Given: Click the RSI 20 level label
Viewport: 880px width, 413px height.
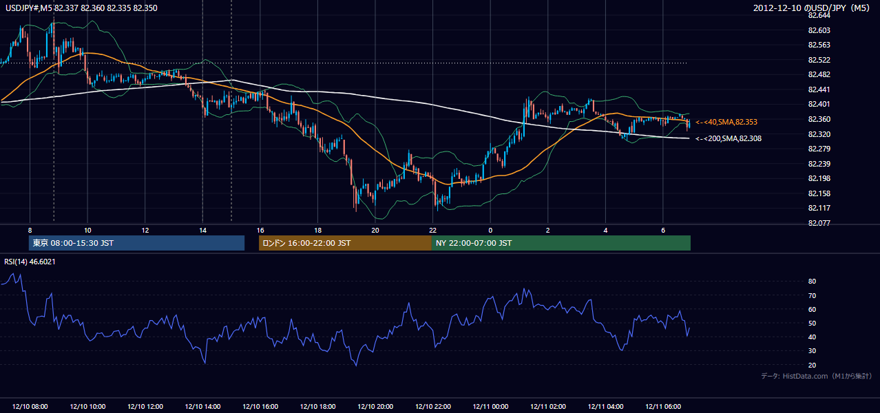Looking at the screenshot, I should (x=812, y=365).
